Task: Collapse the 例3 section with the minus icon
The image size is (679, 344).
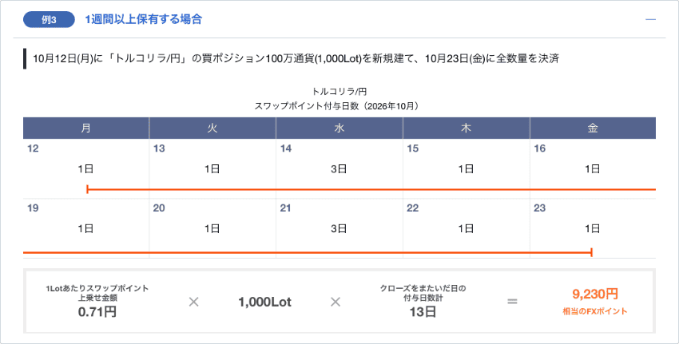Action: pyautogui.click(x=650, y=19)
